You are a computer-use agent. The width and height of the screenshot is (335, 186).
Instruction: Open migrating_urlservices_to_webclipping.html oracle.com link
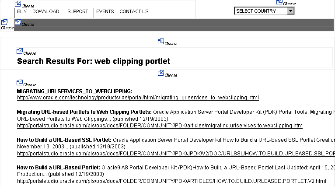coord(138,98)
